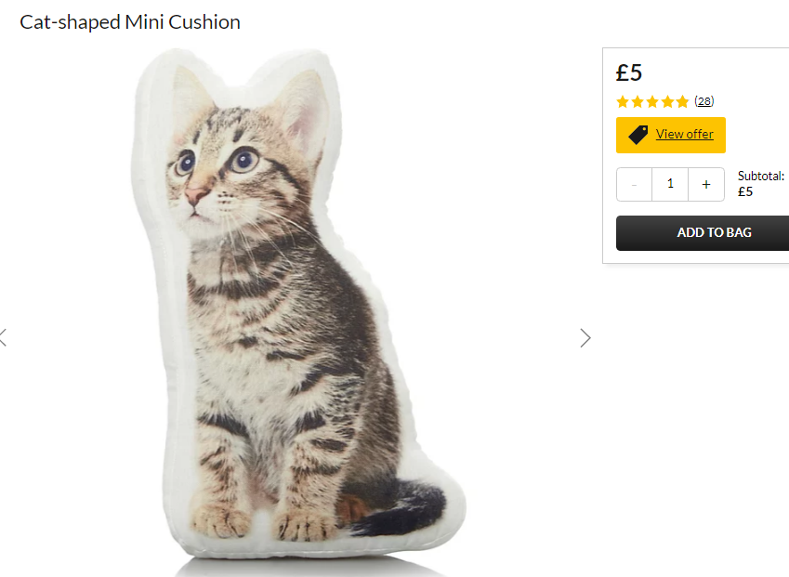Click the third yellow rating star
789x577 pixels.
pos(652,101)
